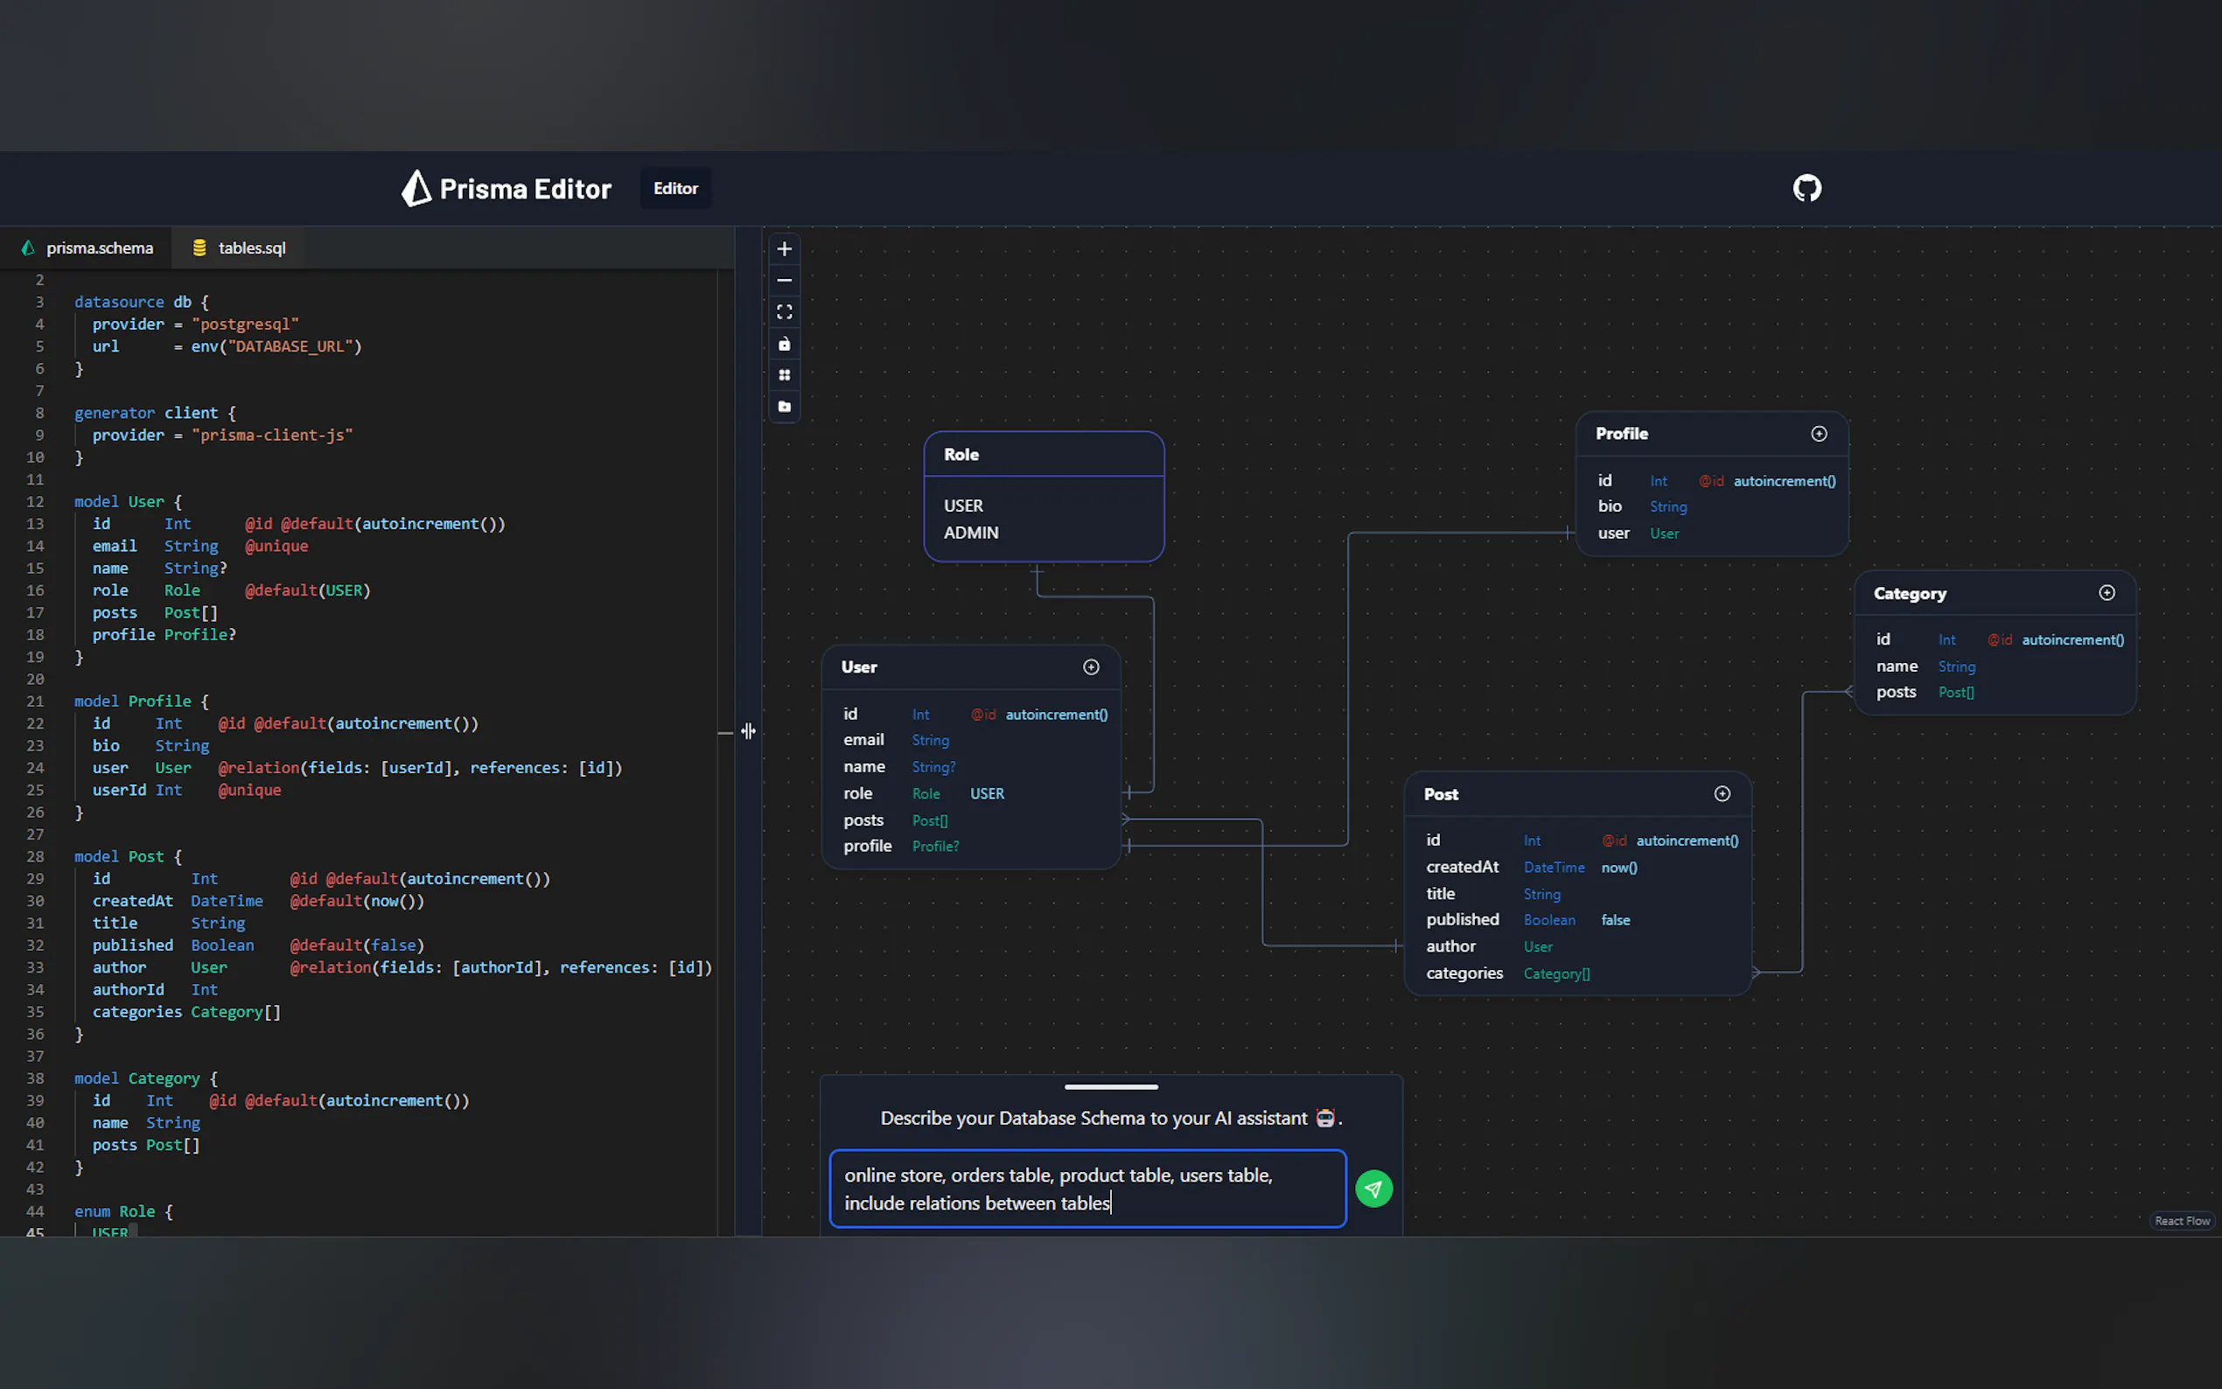Switch to the tables.sql tab
Image resolution: width=2222 pixels, height=1389 pixels.
[239, 248]
